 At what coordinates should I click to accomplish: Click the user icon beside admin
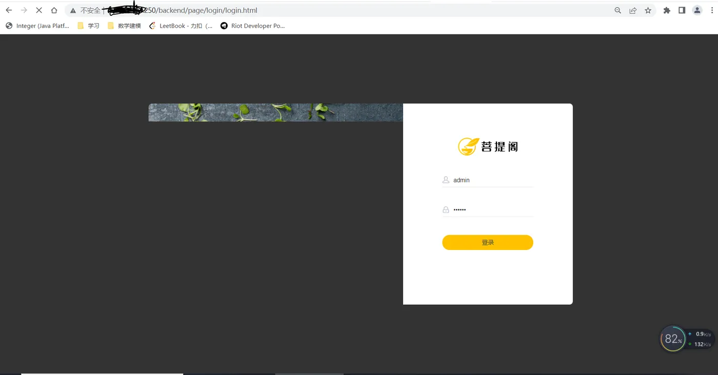446,180
